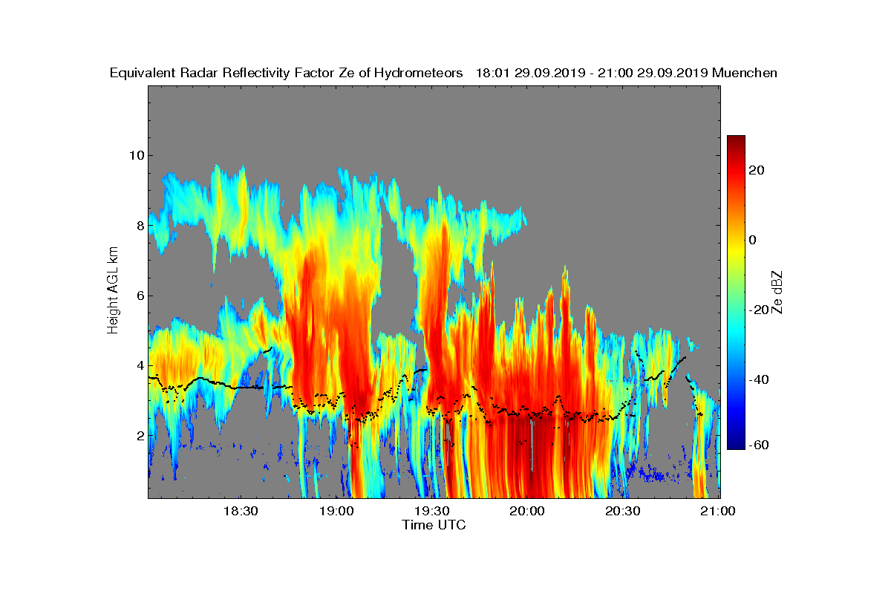Click the 20:00 time tick label

coord(527,511)
